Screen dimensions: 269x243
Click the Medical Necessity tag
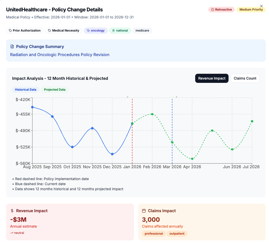[x=64, y=31]
